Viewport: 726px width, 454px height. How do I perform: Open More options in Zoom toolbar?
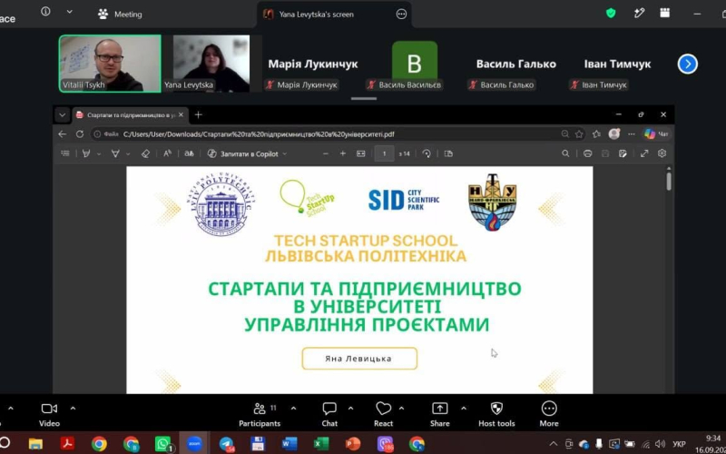pyautogui.click(x=549, y=414)
